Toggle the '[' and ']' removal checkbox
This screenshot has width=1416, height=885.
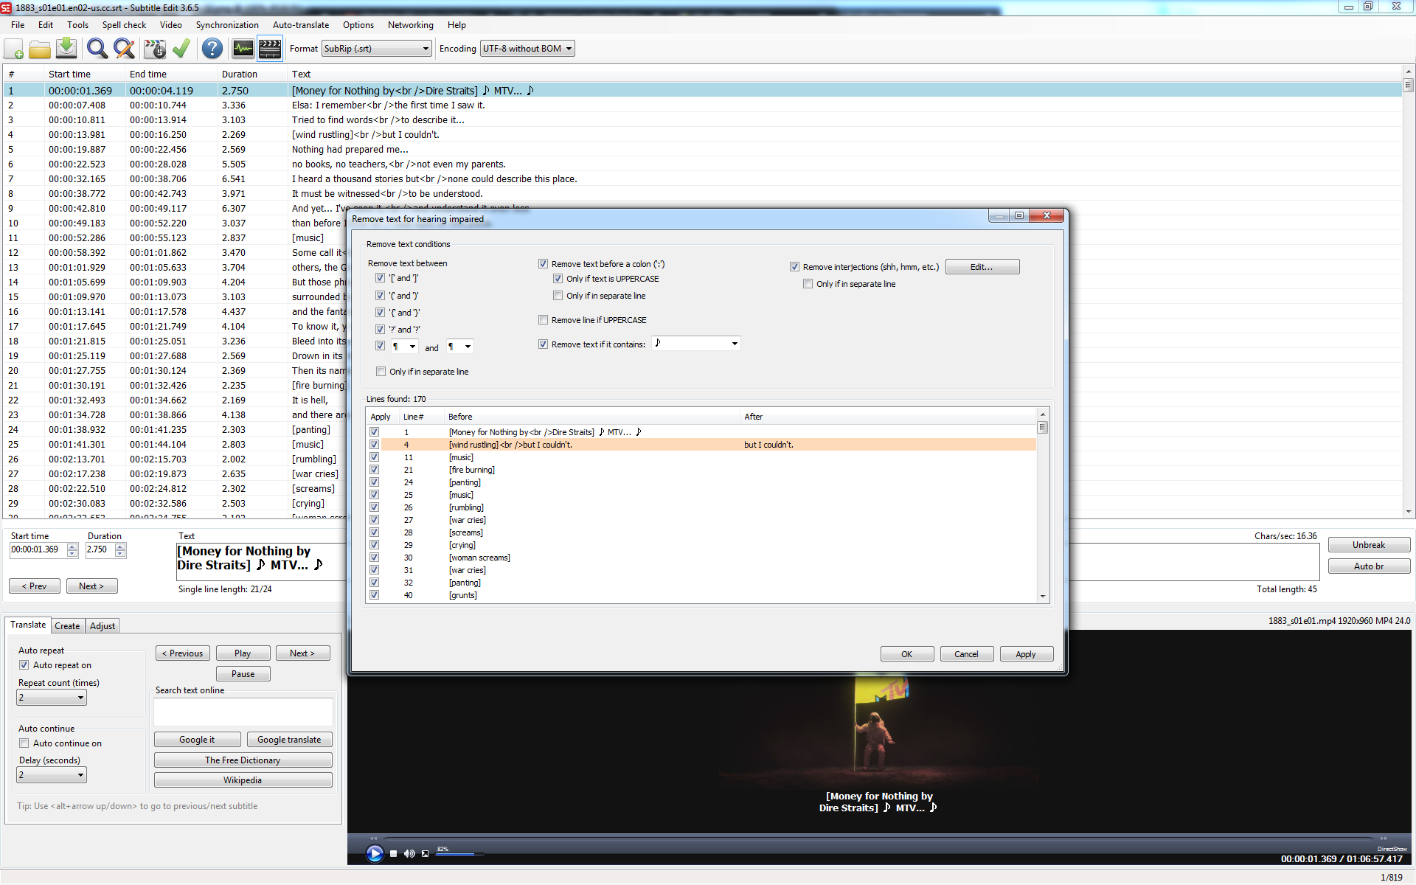coord(381,278)
